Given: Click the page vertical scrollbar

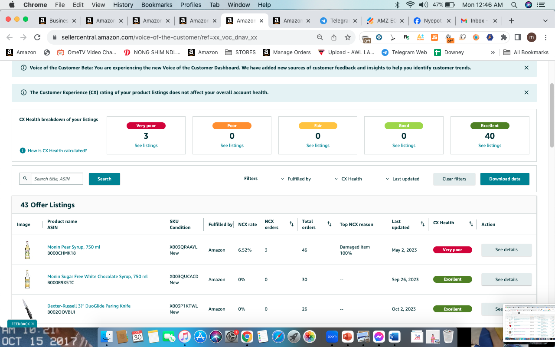Looking at the screenshot, I should pos(552,115).
